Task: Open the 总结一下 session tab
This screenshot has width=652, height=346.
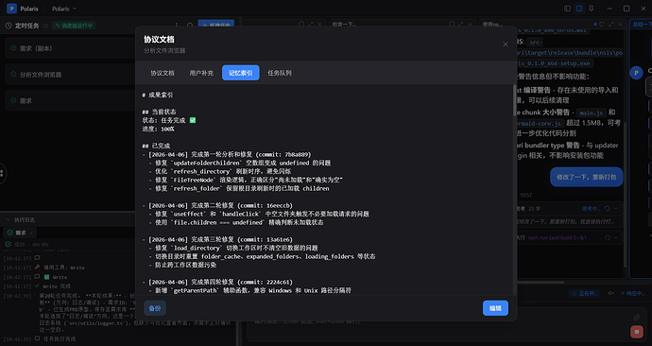Action: (x=642, y=25)
